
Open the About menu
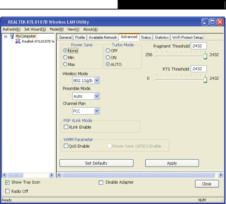tap(90, 29)
